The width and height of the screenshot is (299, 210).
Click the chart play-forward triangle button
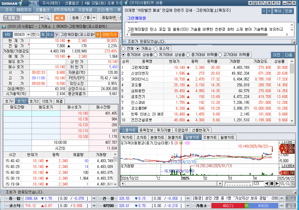click(277, 183)
